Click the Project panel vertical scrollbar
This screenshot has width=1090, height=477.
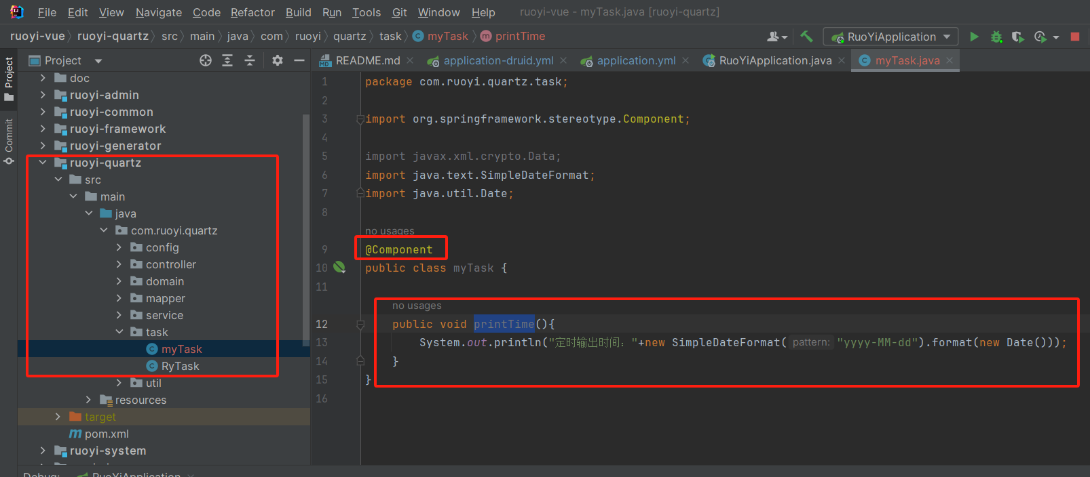[306, 230]
